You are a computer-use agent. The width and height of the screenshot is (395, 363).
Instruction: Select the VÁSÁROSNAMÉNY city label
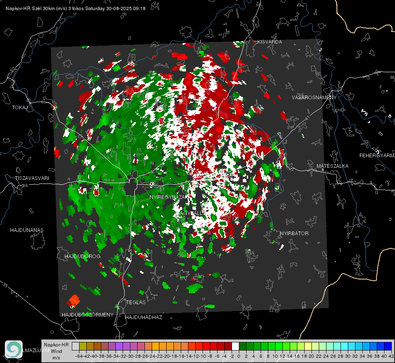[x=314, y=98]
